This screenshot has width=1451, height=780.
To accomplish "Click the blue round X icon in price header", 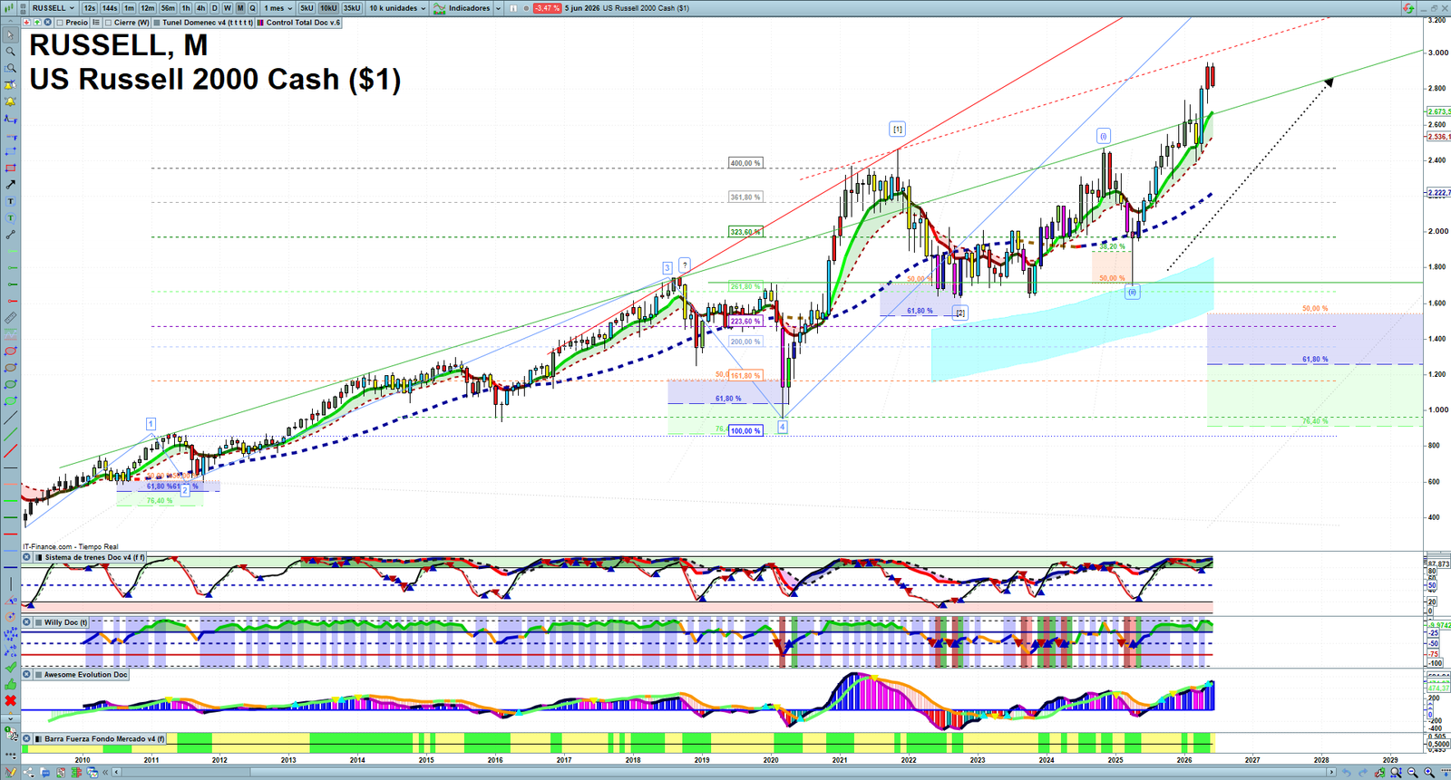I will [x=47, y=23].
